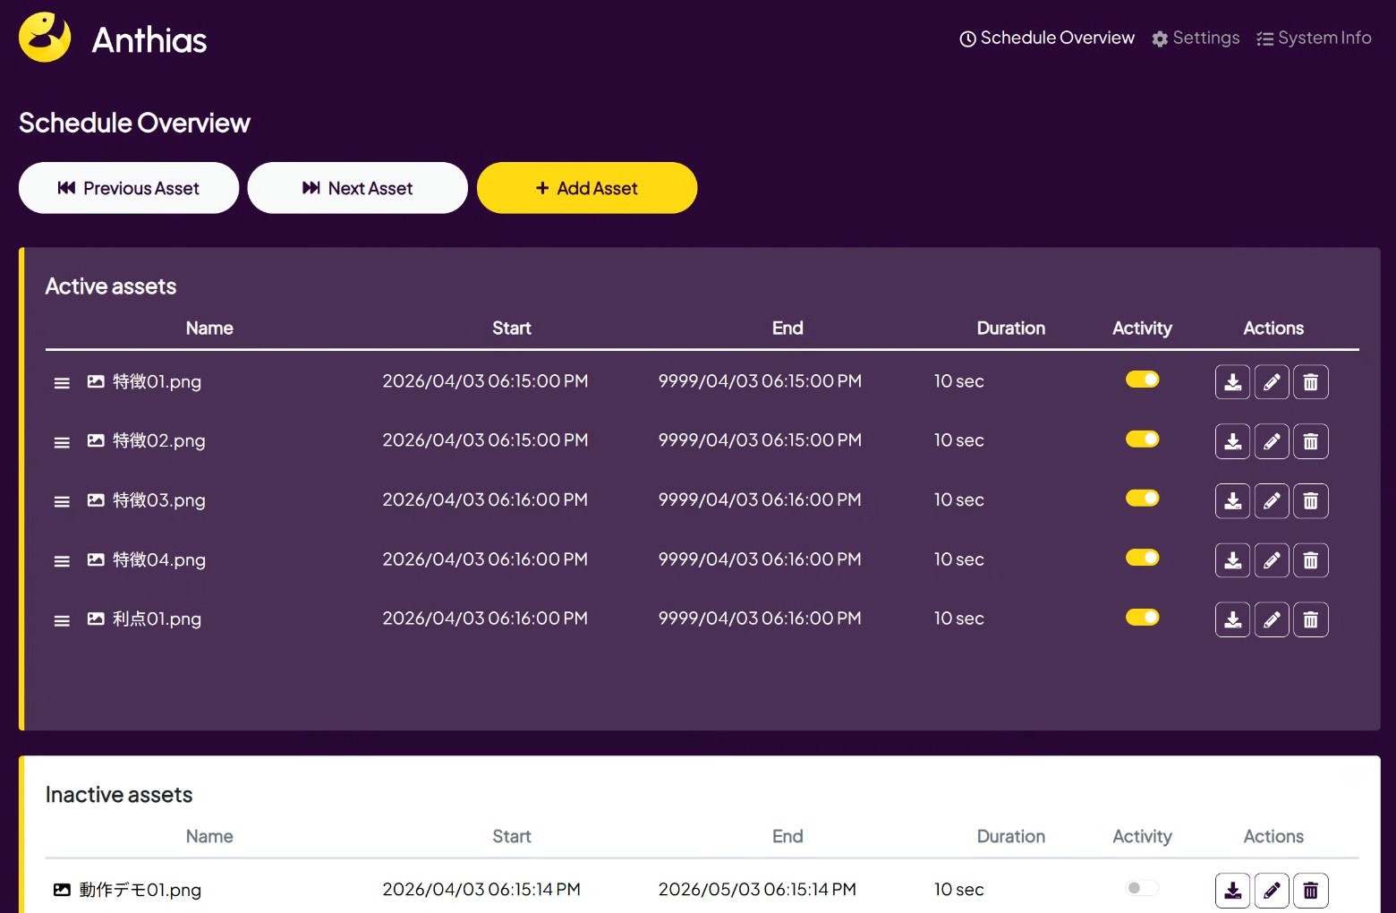Click download icon for 特徴04.png
The width and height of the screenshot is (1396, 913).
pos(1232,560)
